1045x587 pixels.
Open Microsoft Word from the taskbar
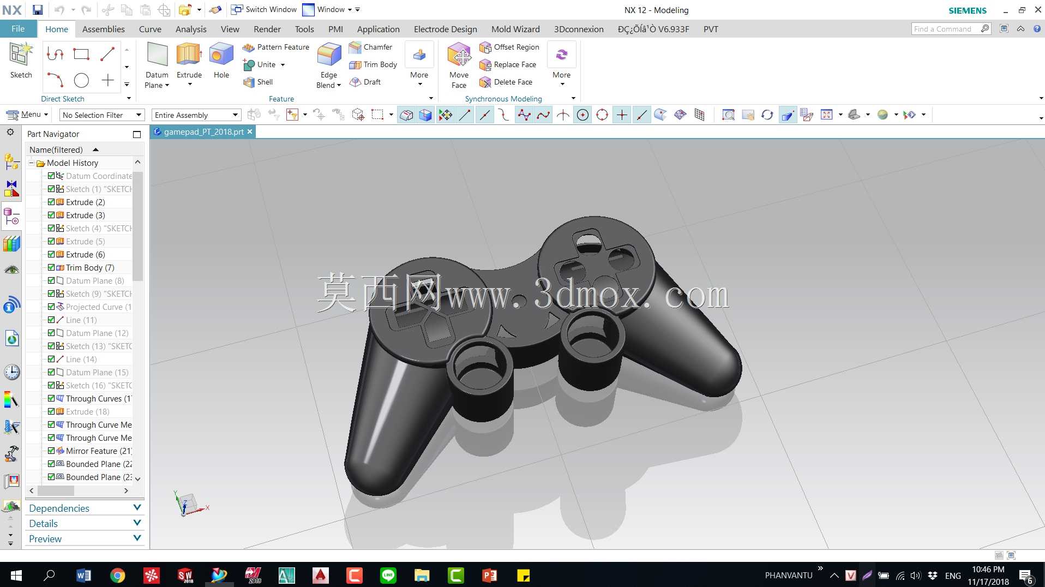tap(83, 575)
